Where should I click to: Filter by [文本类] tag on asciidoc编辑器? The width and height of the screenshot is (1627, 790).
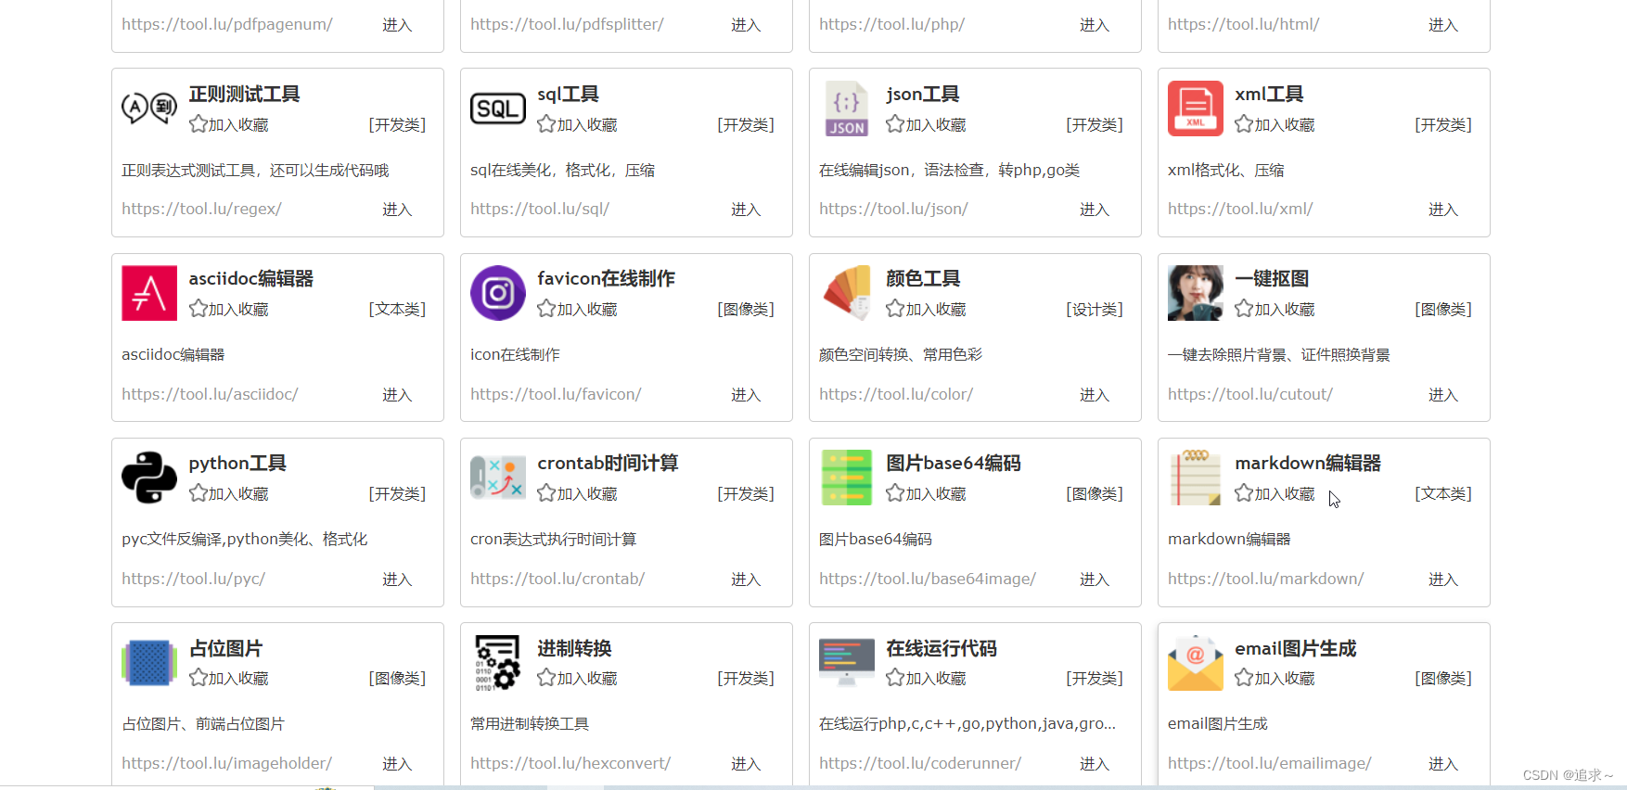point(397,309)
